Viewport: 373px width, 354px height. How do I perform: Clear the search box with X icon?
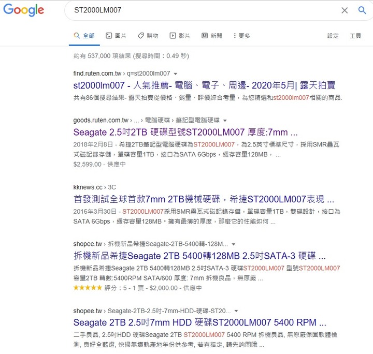[x=345, y=10]
